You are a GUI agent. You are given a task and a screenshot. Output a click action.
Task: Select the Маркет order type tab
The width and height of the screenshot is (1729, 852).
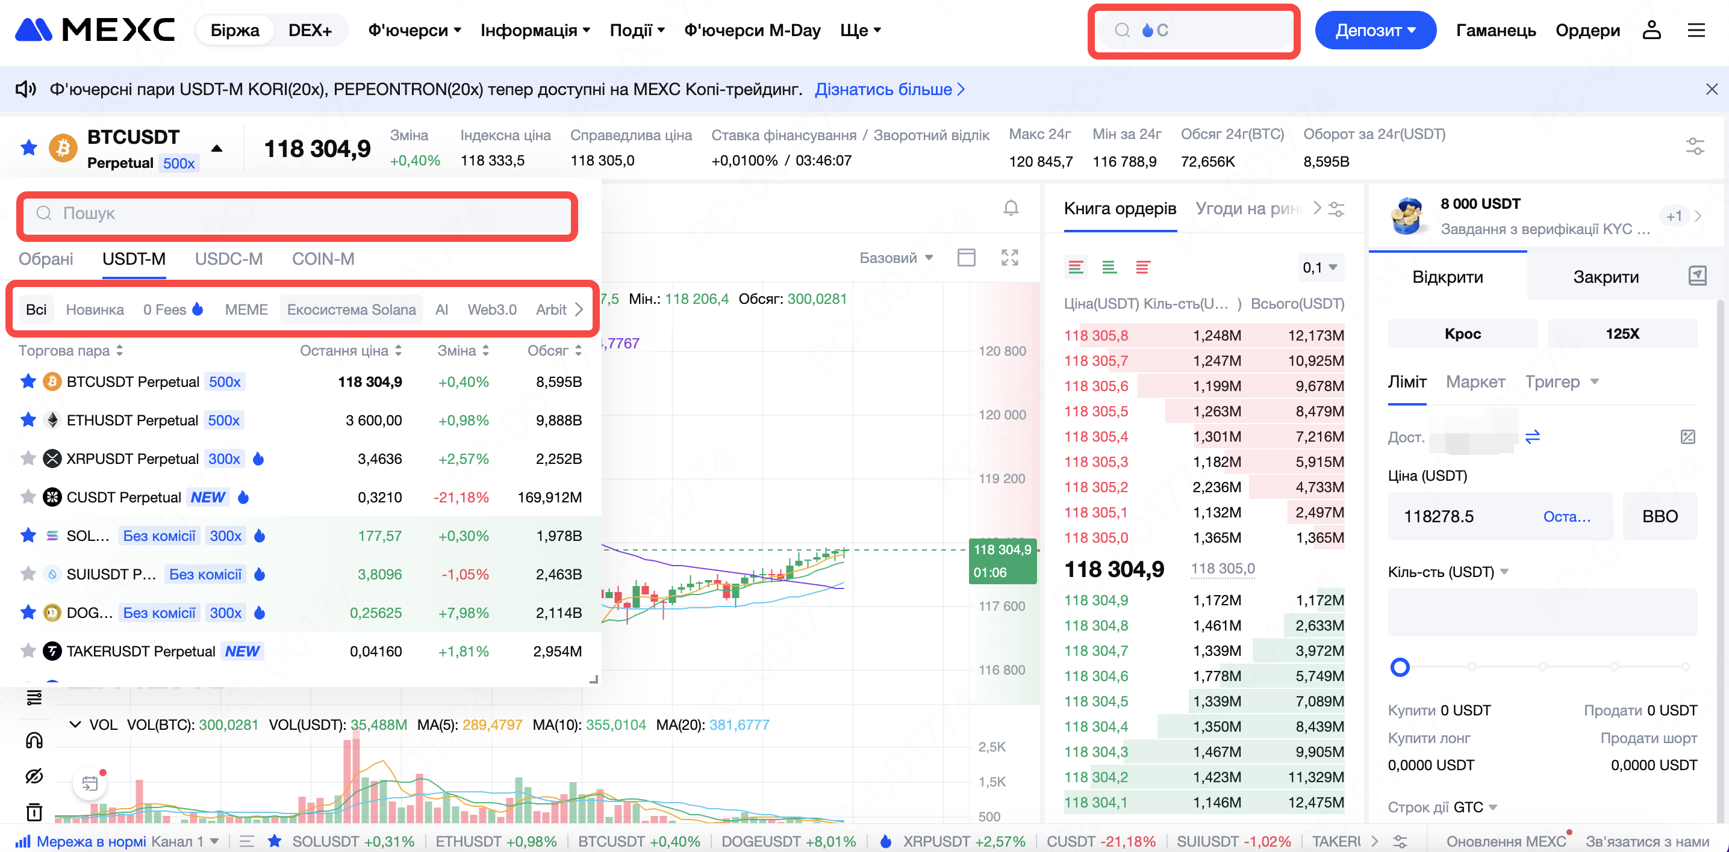click(1475, 381)
